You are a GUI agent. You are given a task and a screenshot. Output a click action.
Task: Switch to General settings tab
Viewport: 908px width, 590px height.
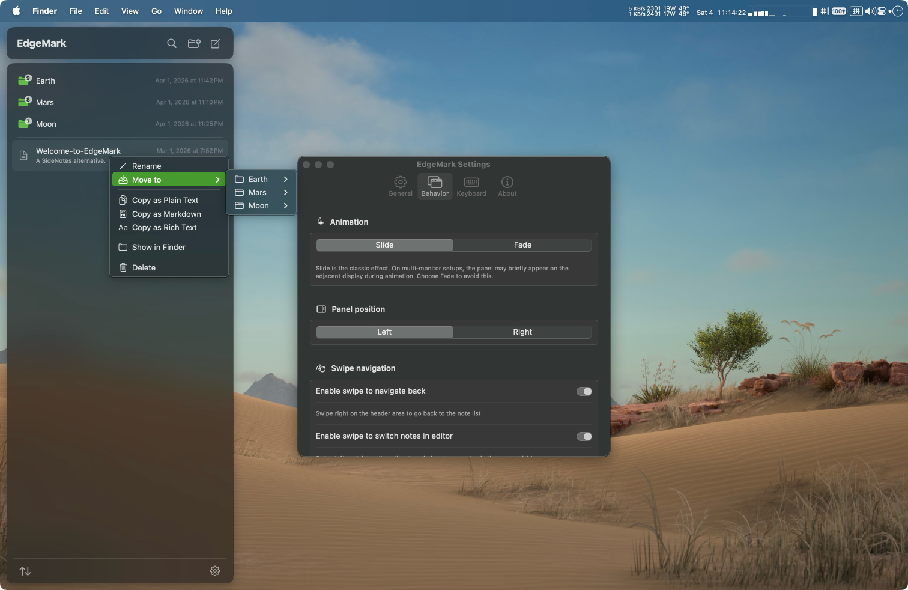point(401,186)
